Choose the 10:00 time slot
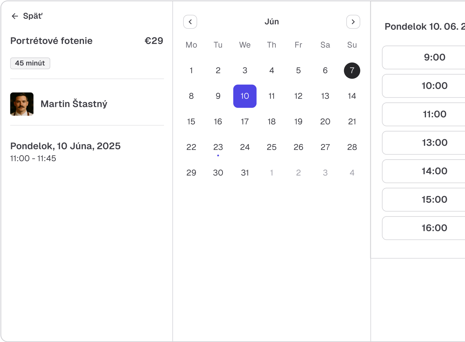The height and width of the screenshot is (342, 465). (x=434, y=86)
